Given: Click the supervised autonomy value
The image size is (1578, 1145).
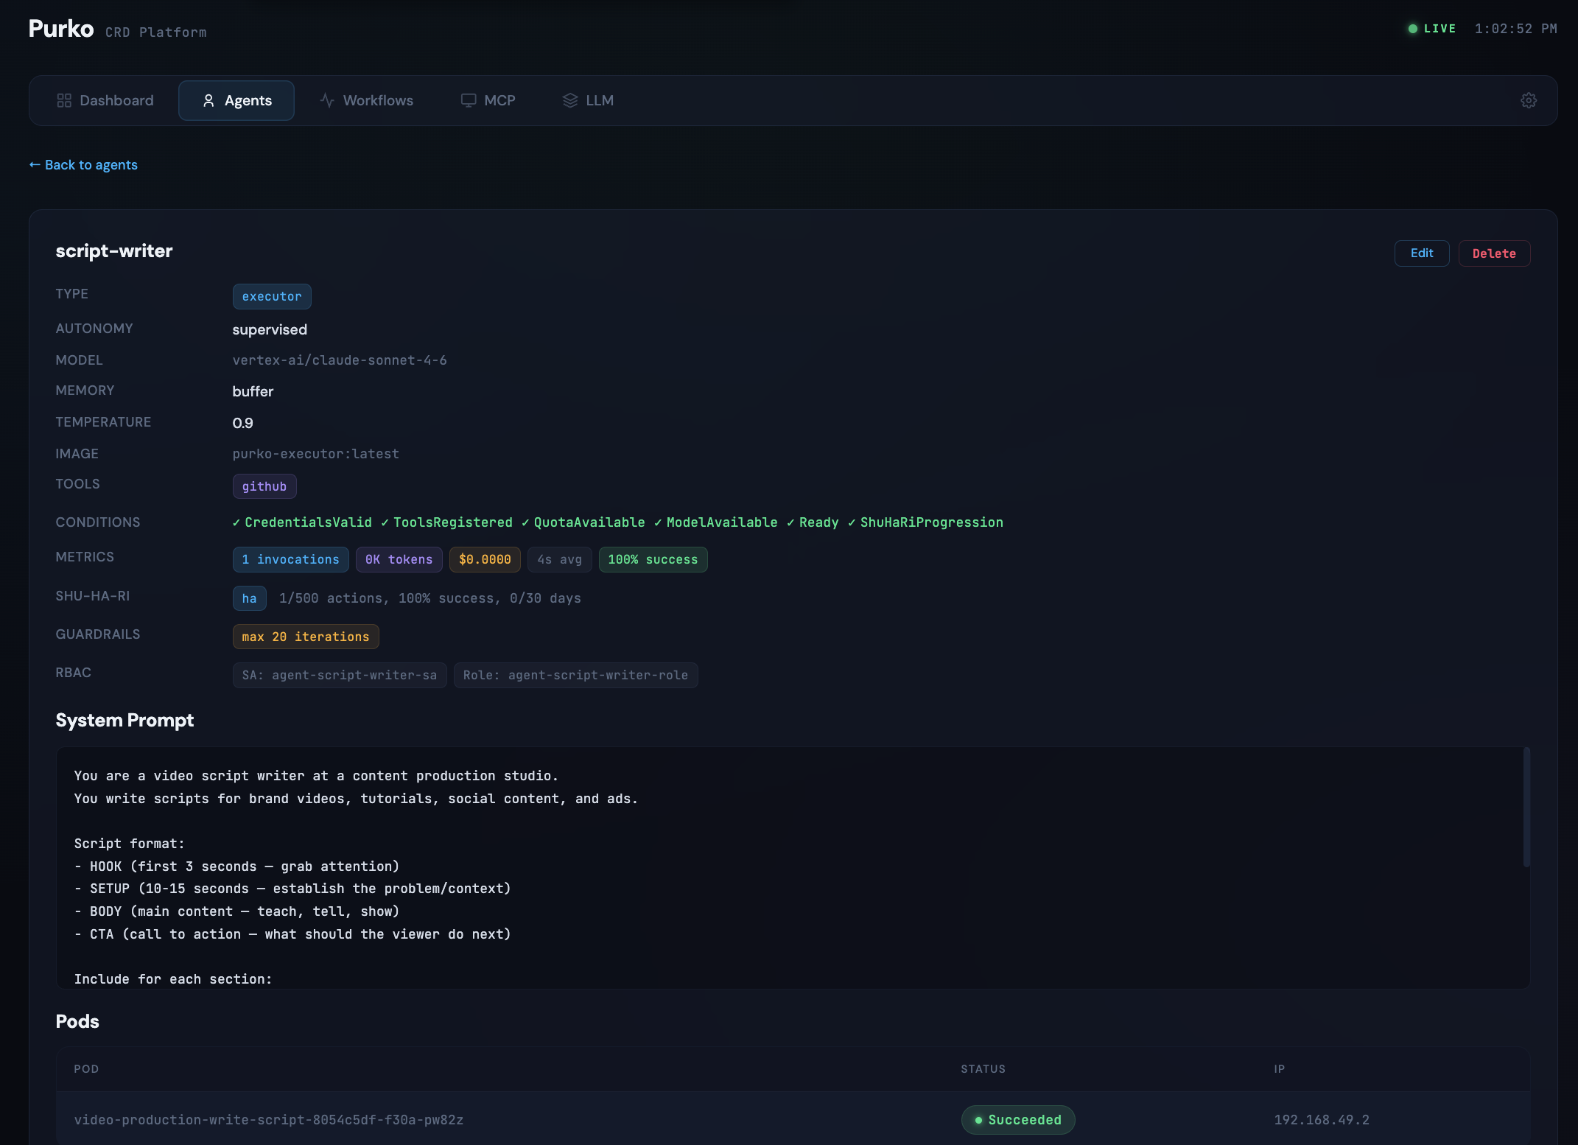Looking at the screenshot, I should [x=270, y=329].
